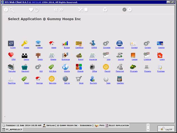Click the Savings link
177x133 pixels.
39,83
